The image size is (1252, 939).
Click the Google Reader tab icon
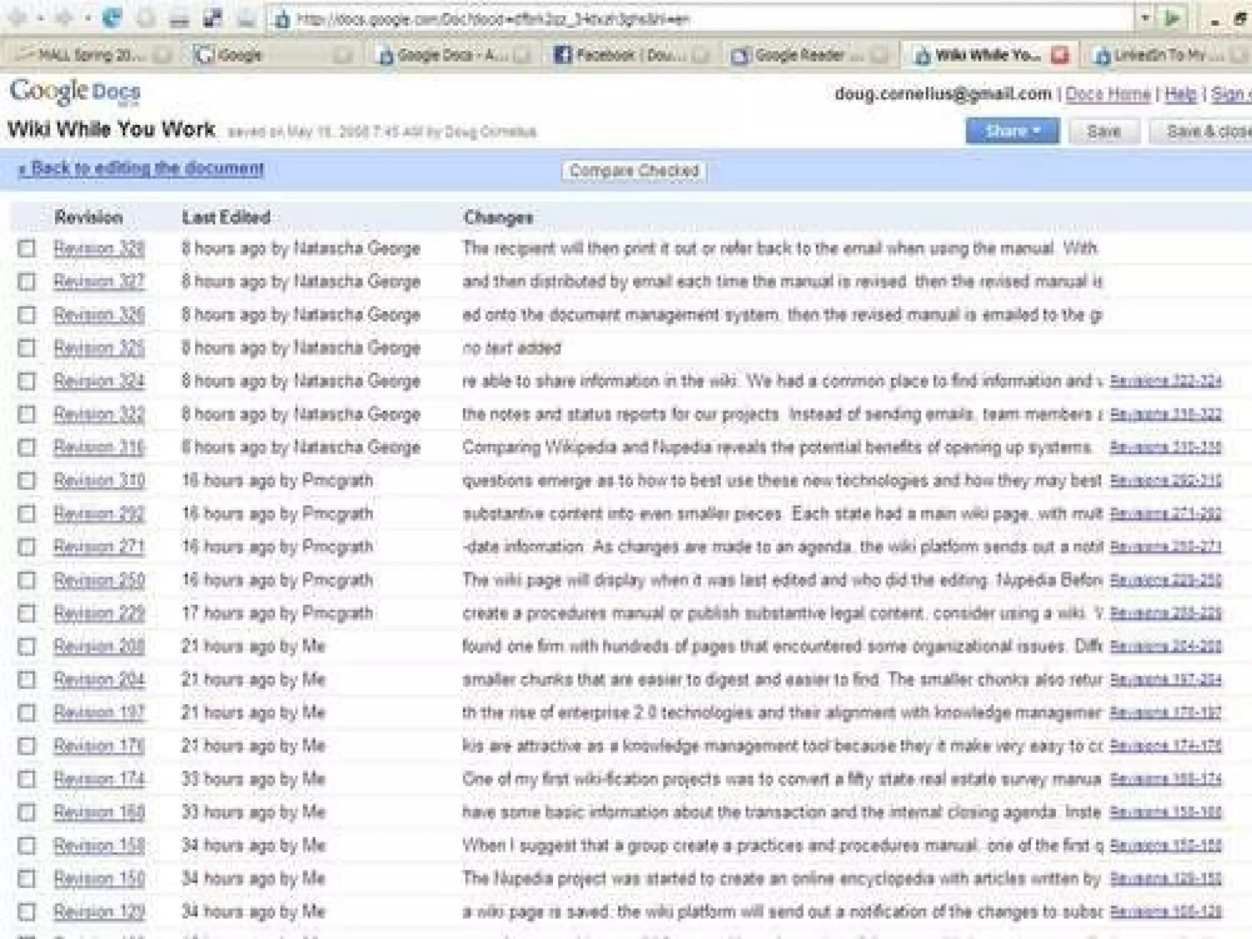(740, 56)
